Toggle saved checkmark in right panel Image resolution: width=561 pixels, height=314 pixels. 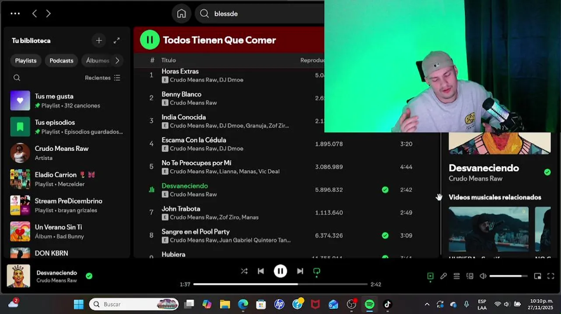click(x=547, y=172)
